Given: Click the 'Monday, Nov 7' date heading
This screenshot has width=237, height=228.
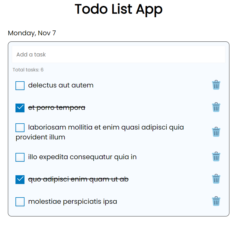Looking at the screenshot, I should [32, 33].
